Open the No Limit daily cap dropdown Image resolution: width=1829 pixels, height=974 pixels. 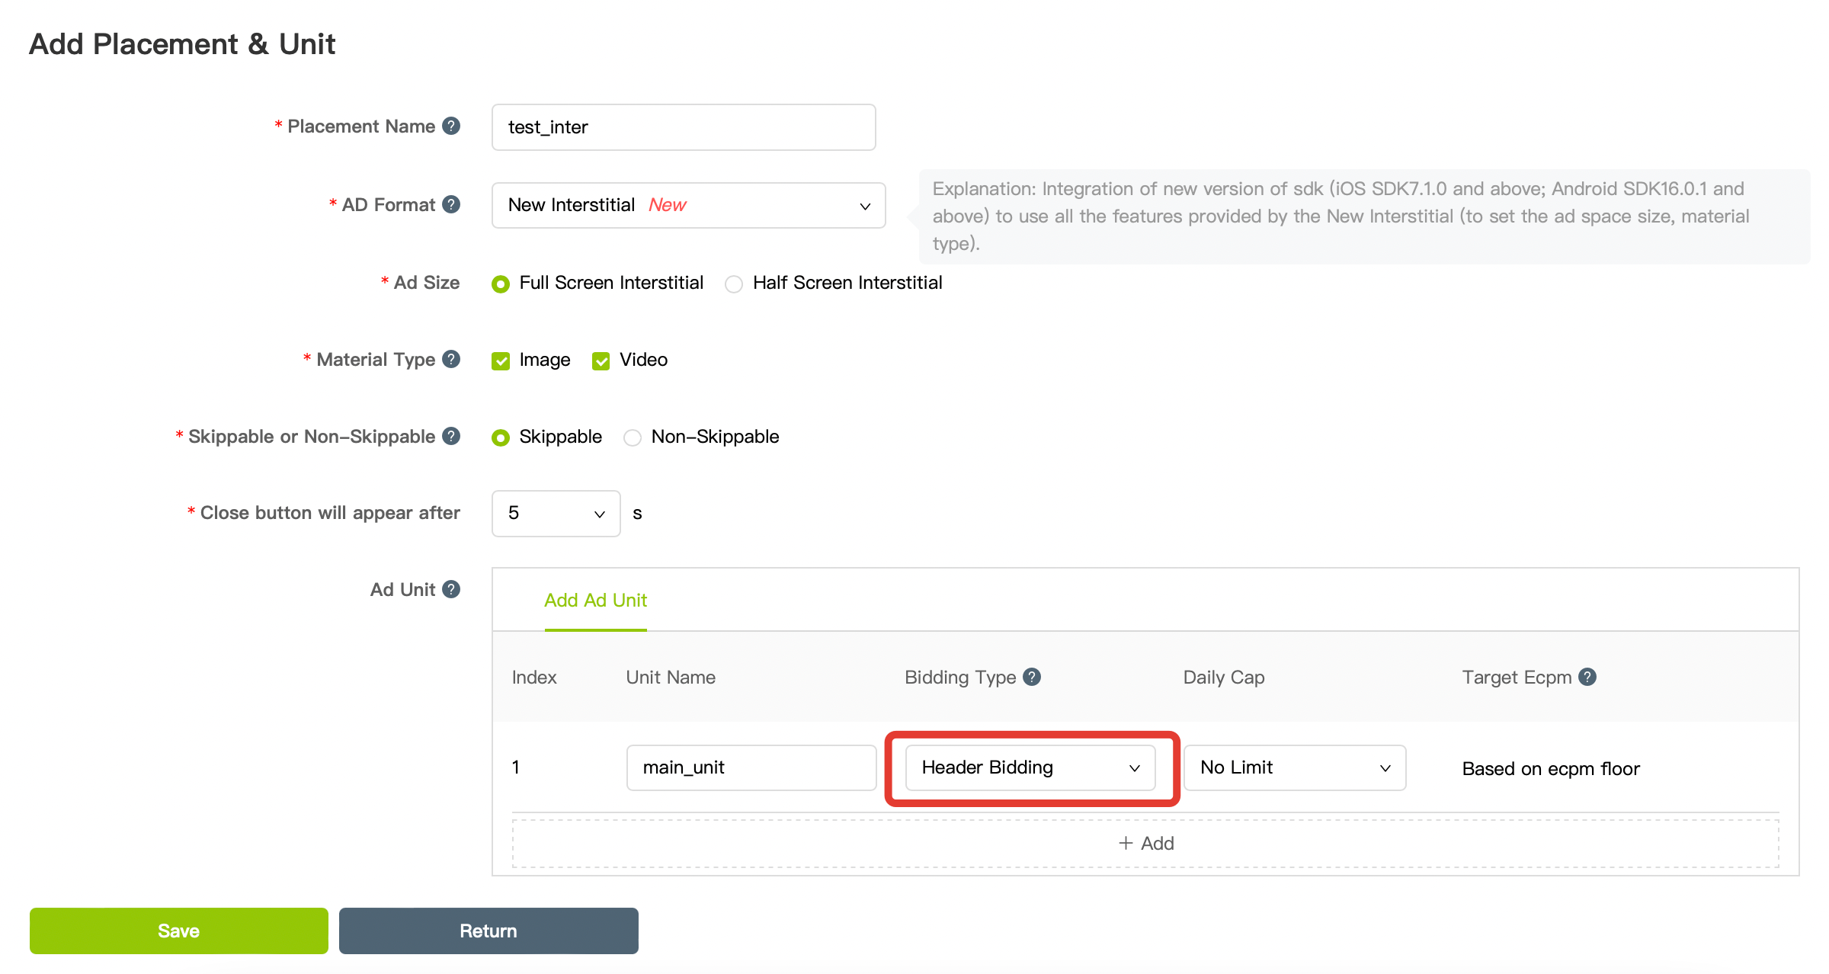1294,767
